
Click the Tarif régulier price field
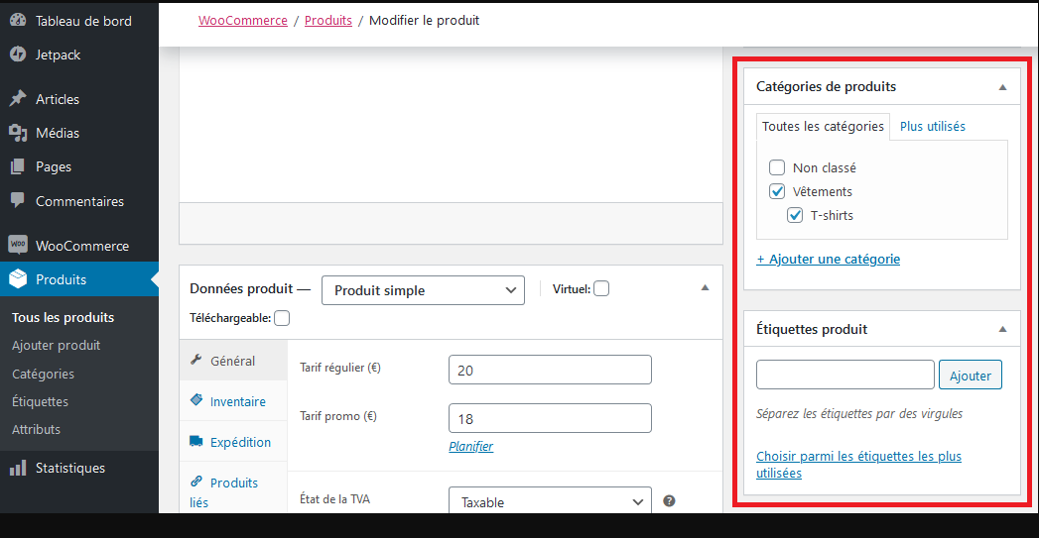point(550,370)
